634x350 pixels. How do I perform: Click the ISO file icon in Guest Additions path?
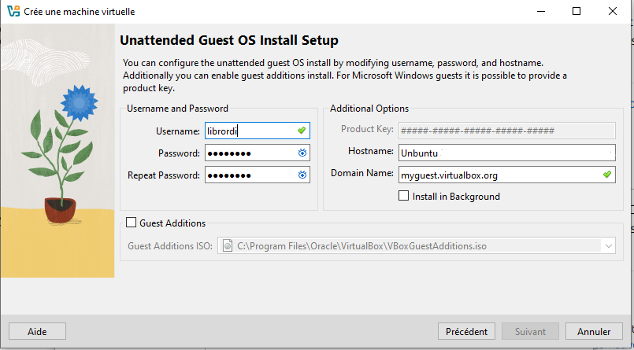(x=228, y=246)
